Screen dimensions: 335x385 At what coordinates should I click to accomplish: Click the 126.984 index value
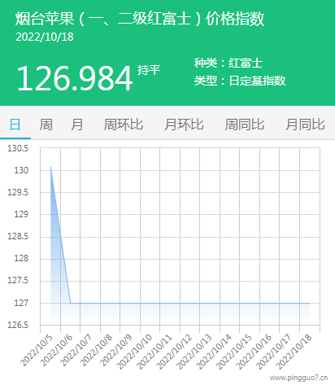tap(75, 78)
